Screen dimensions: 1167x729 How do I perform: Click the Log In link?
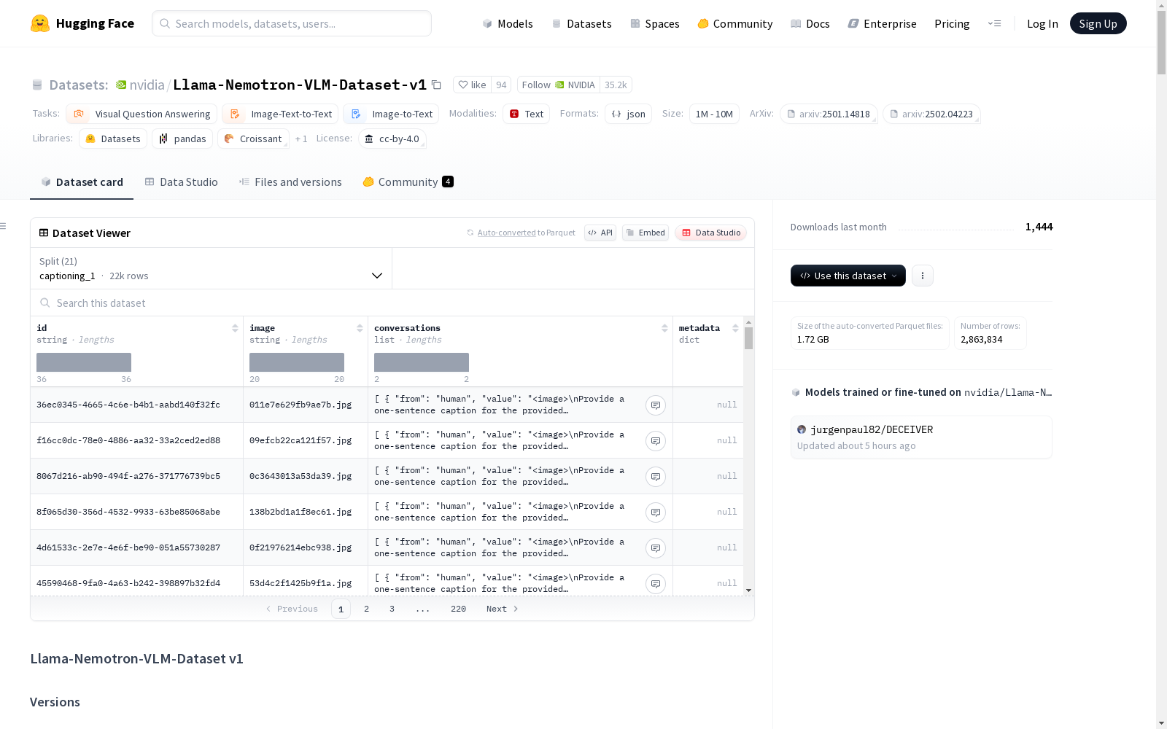coord(1042,23)
